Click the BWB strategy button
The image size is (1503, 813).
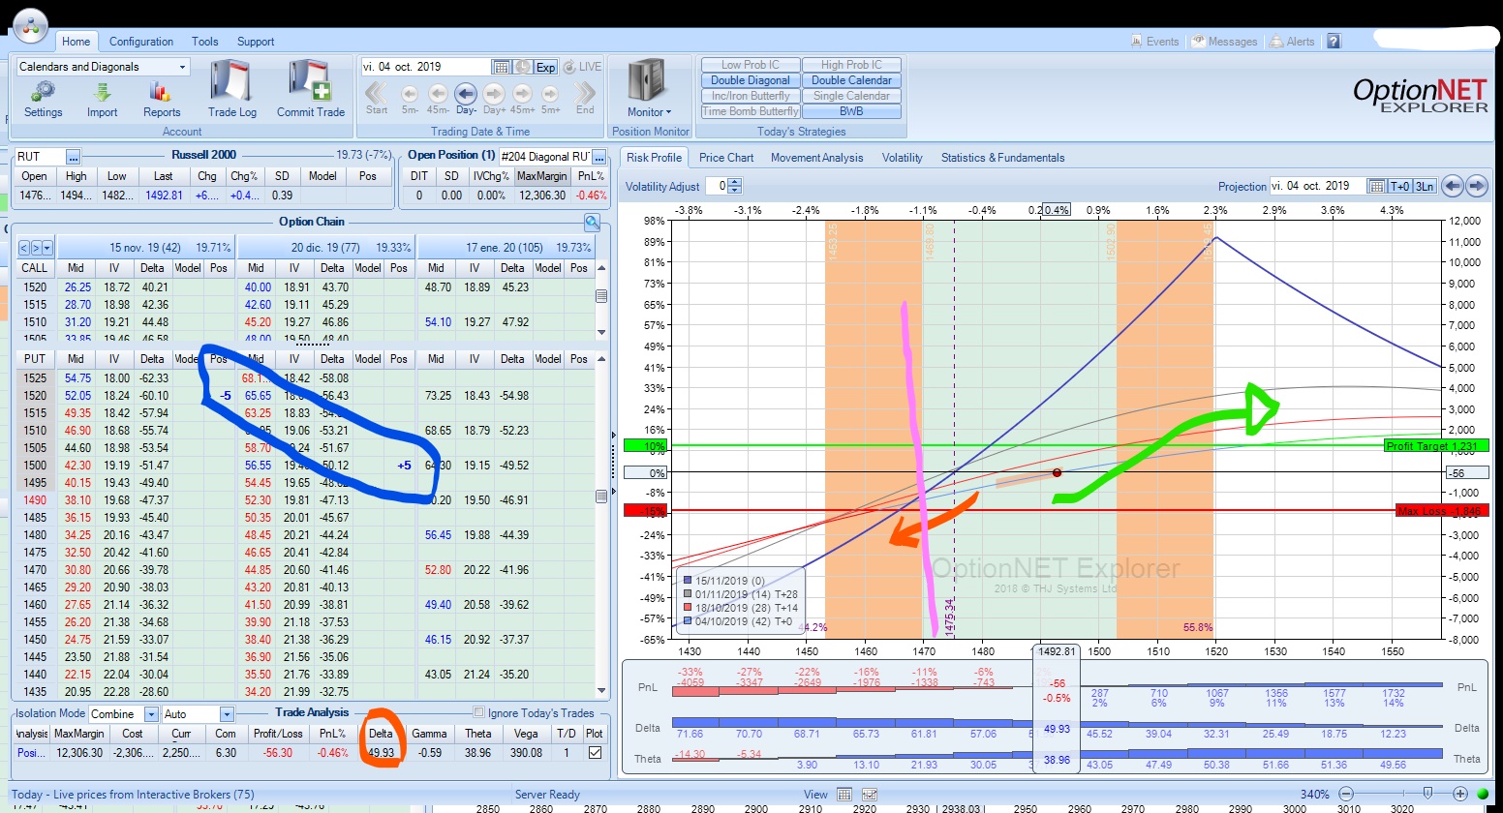click(x=851, y=111)
